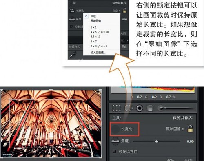
Task: Pick the 8.5 x 11 ratio entry
Action: pos(95,37)
